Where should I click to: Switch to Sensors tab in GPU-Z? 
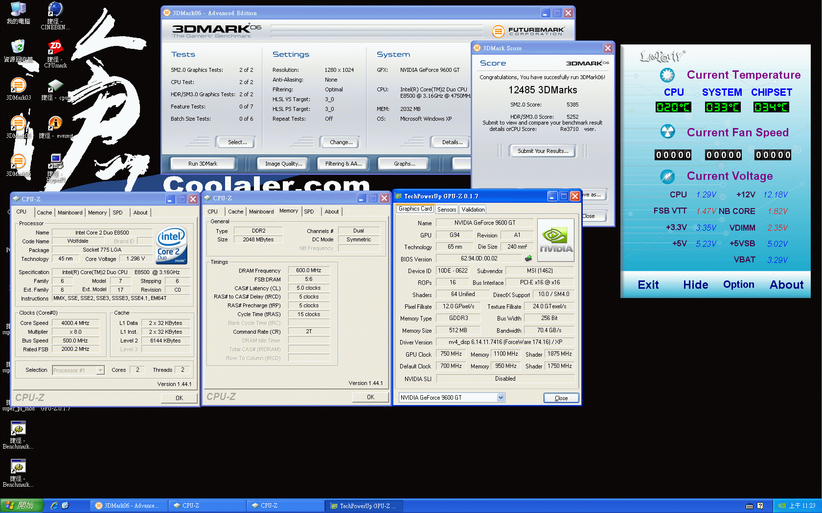447,210
